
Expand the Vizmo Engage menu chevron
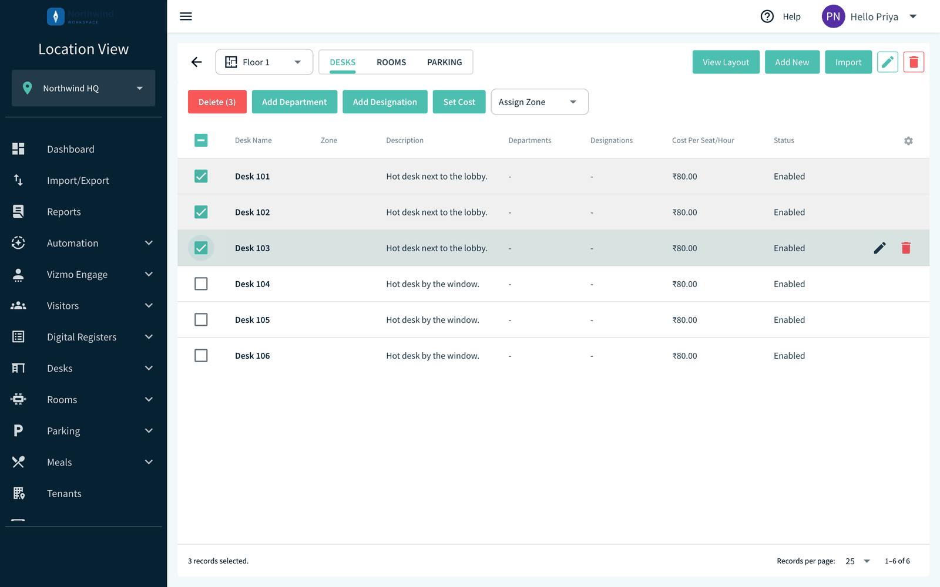click(x=149, y=274)
